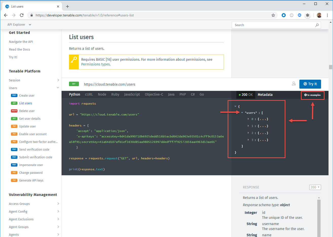Click the GET badge for Get user details
Viewport: 333px width, 237px height.
(14, 118)
